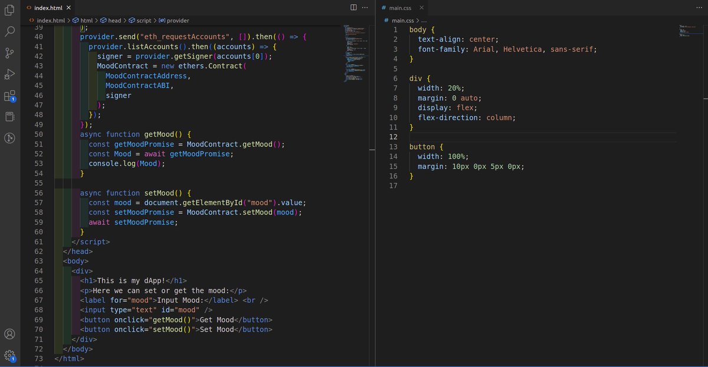Open the notebook-shaped activity bar view
Image resolution: width=708 pixels, height=367 pixels.
coord(9,117)
